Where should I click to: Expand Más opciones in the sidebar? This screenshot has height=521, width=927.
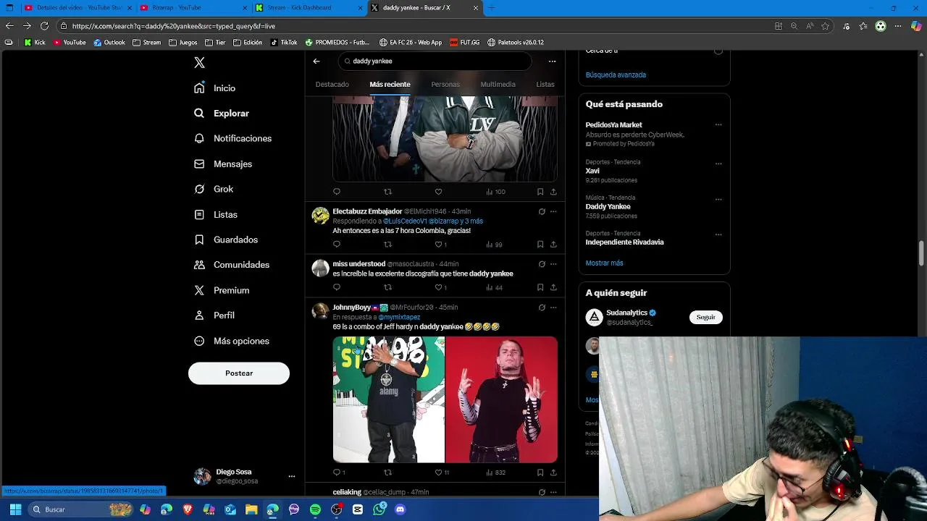(x=232, y=341)
